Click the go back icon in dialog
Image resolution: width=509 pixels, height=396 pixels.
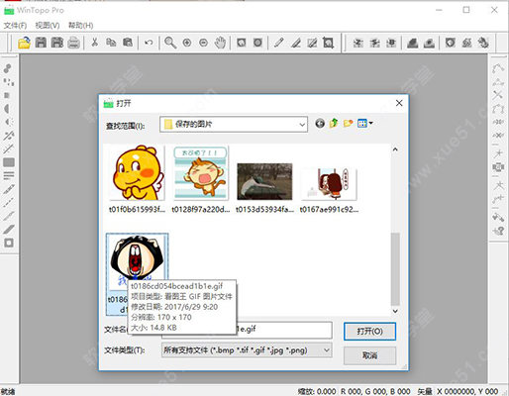click(x=320, y=124)
